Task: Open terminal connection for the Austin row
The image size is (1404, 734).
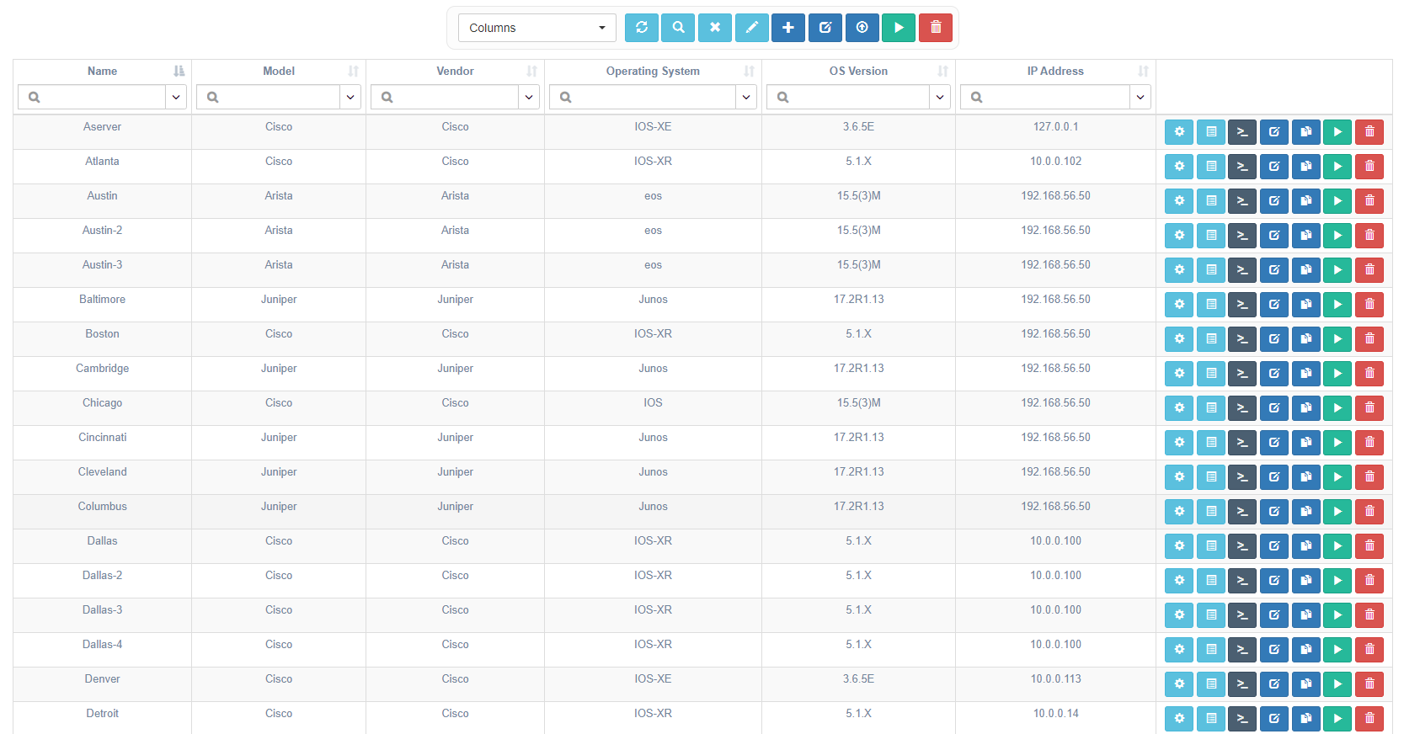Action: [1242, 201]
